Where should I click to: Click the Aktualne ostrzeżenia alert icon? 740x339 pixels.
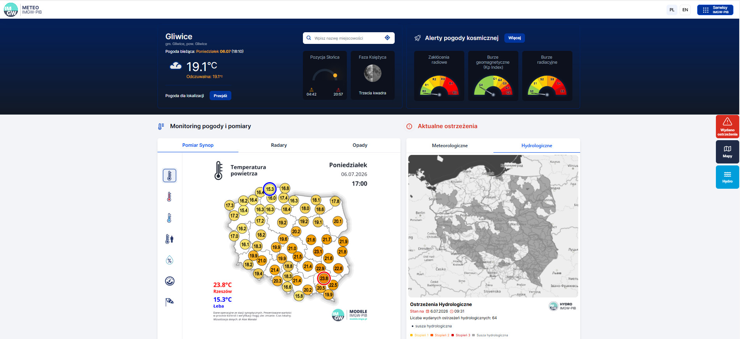pos(409,126)
